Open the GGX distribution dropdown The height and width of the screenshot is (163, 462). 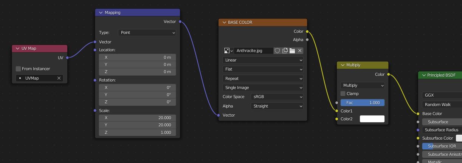pyautogui.click(x=442, y=95)
